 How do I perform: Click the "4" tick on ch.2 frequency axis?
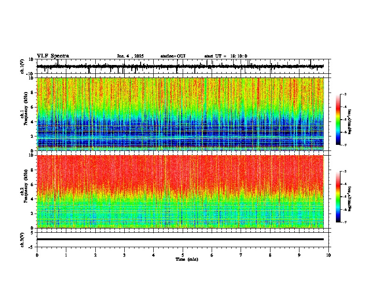point(32,199)
